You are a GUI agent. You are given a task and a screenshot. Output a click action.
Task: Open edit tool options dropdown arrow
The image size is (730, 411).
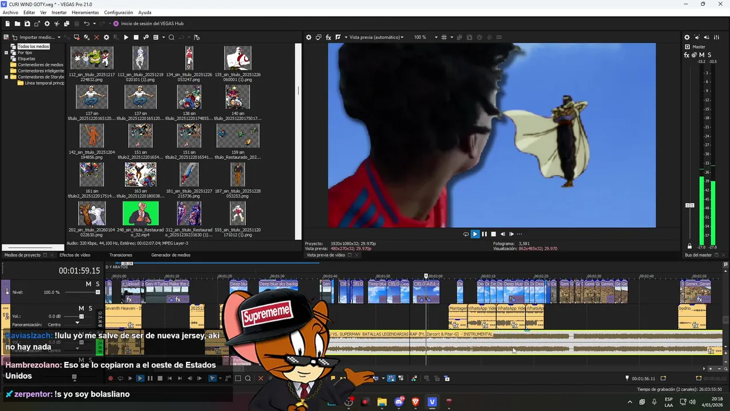[220, 378]
